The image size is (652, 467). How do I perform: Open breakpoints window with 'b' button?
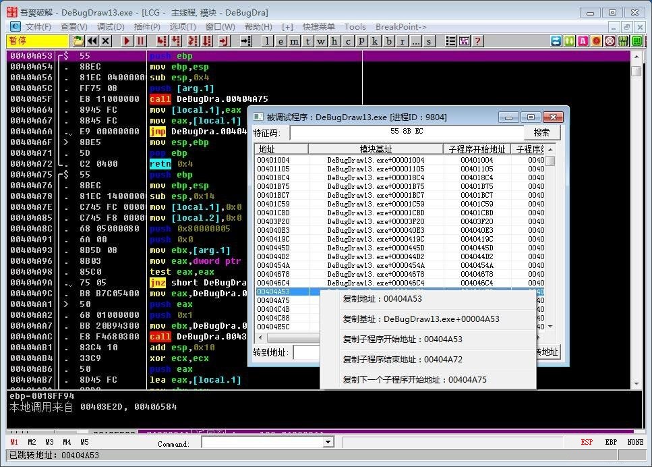pyautogui.click(x=389, y=40)
